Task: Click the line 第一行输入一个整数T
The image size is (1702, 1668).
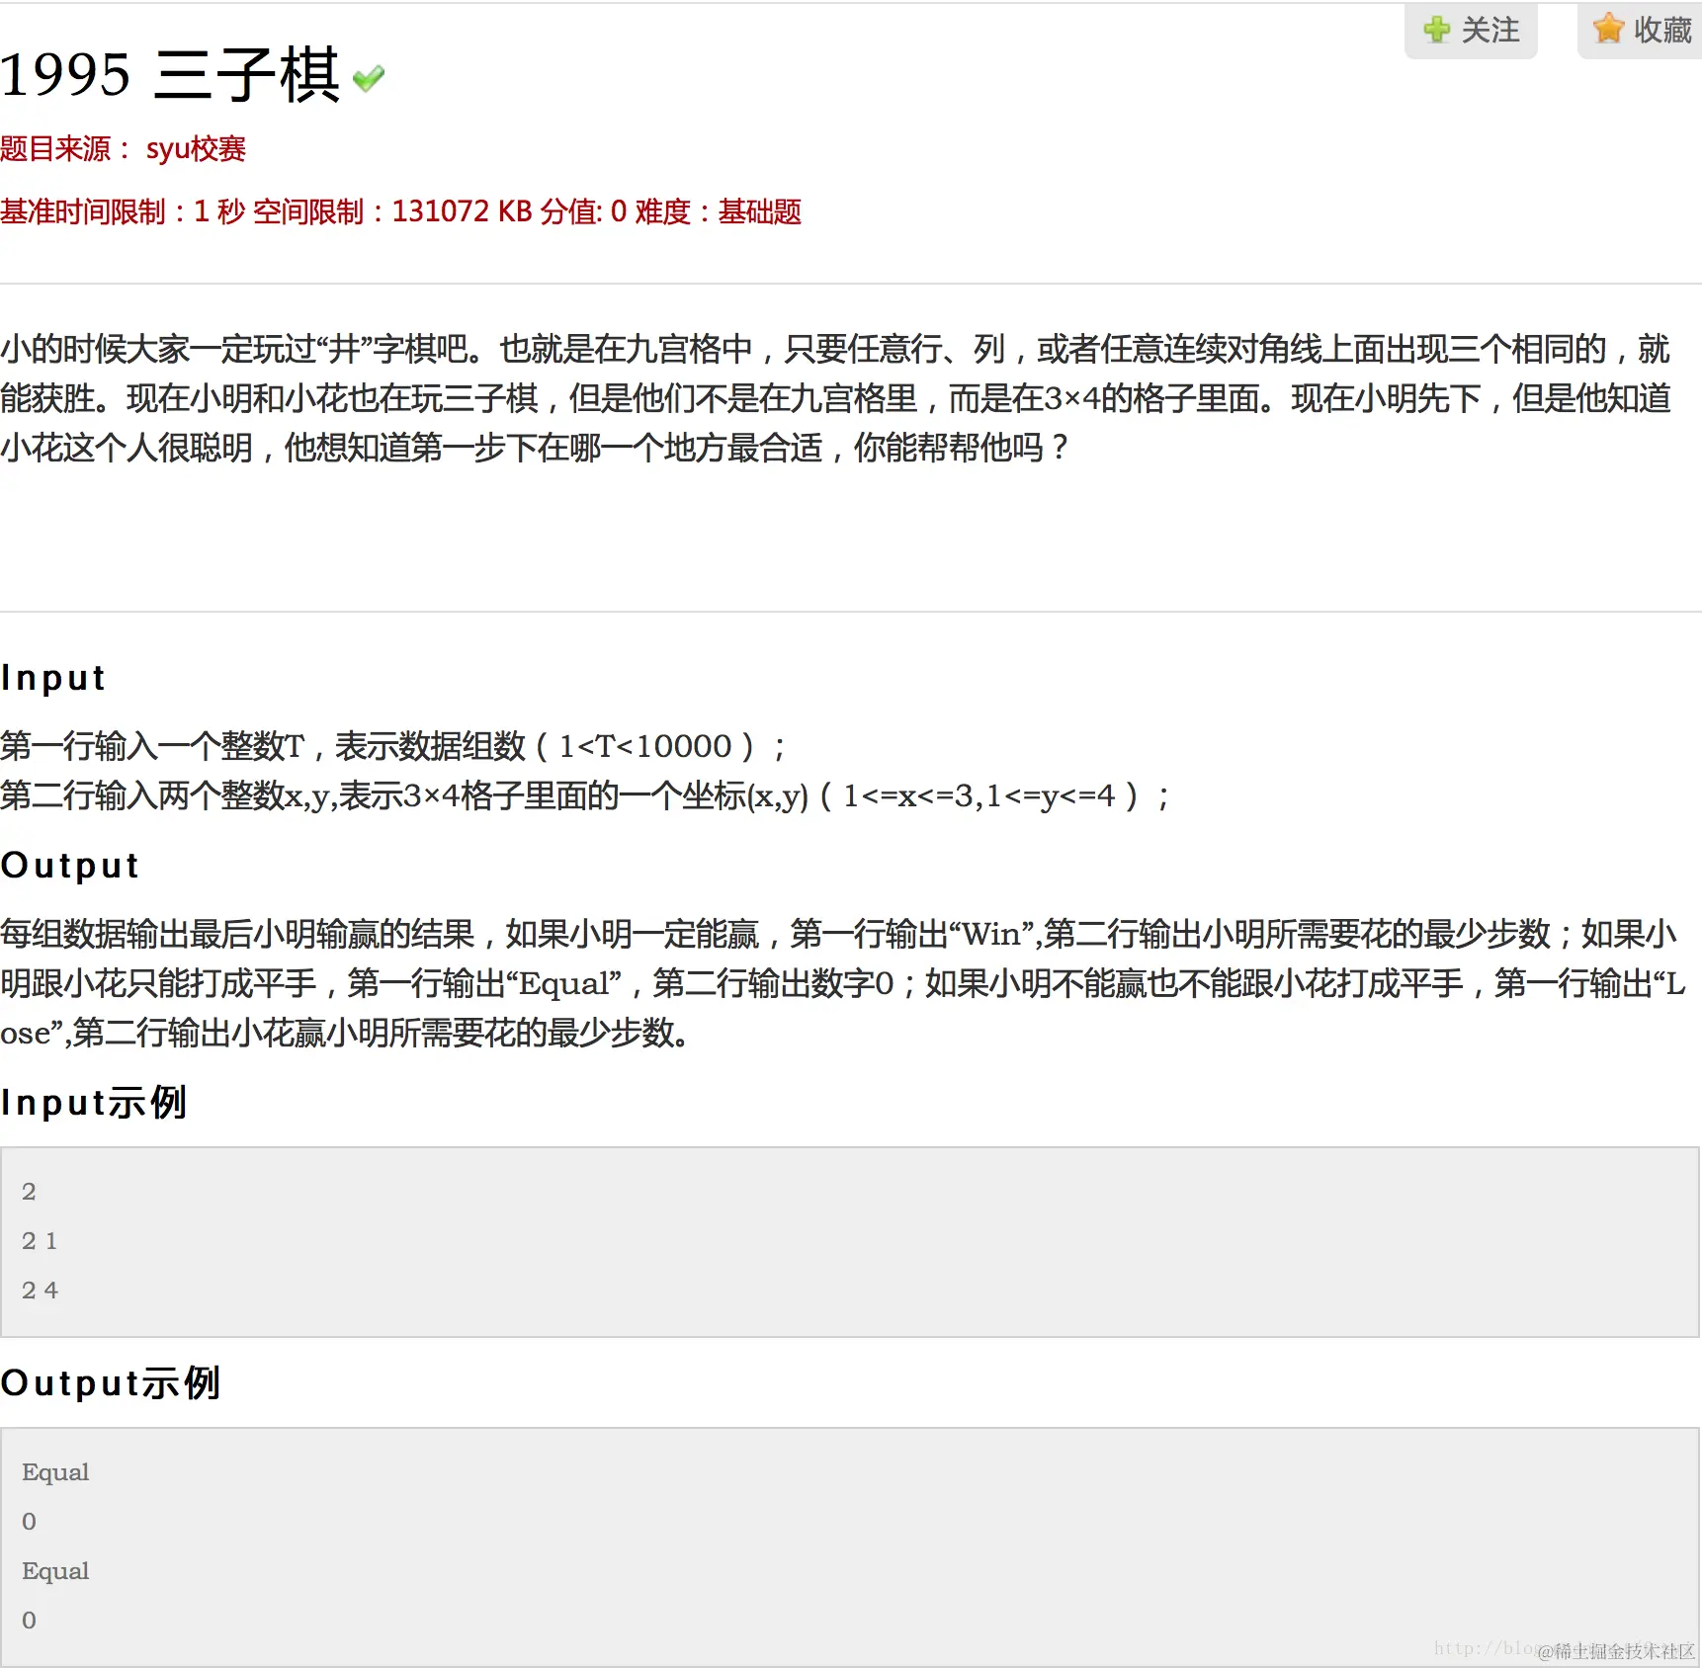Action: 393,746
